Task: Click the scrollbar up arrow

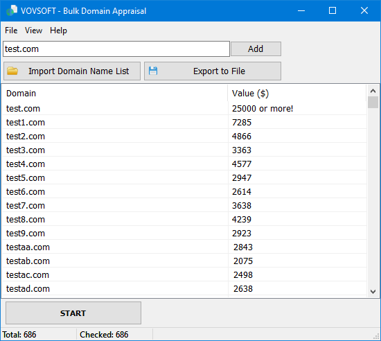Action: click(373, 91)
